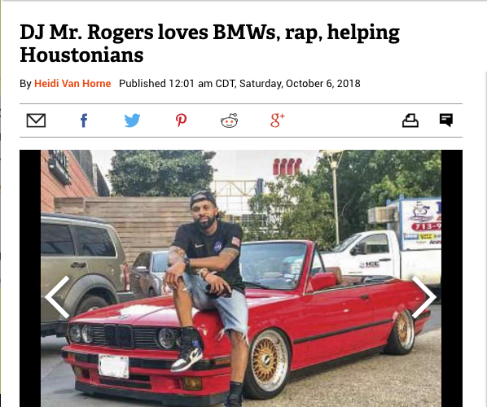Pin the article with the Pinterest icon
The width and height of the screenshot is (487, 407).
[x=181, y=120]
